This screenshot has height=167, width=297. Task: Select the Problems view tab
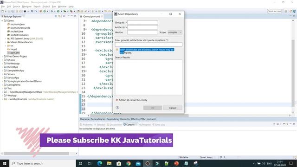pos(86,125)
